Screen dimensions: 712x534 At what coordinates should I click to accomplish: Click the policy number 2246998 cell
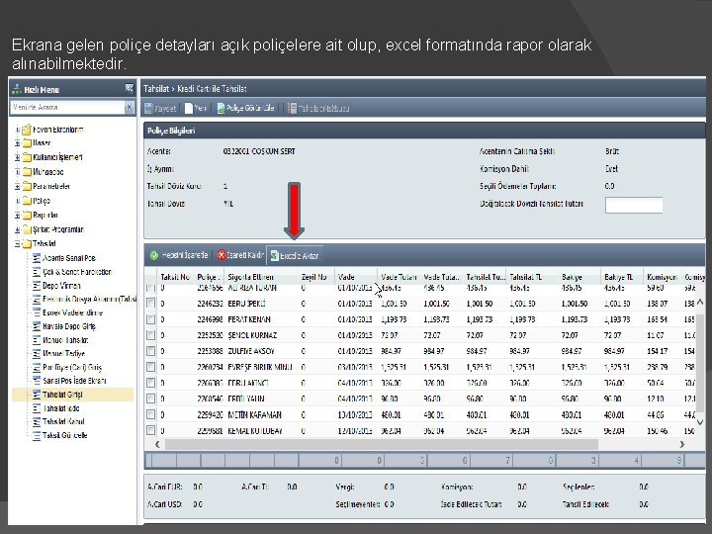coord(210,319)
